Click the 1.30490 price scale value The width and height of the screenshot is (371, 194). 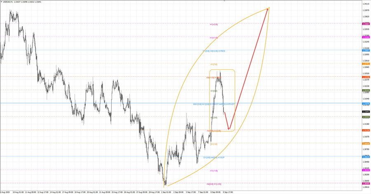coord(366,162)
